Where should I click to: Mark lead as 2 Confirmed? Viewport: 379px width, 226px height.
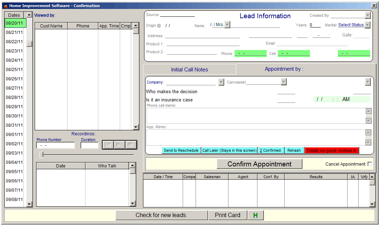pos(271,150)
